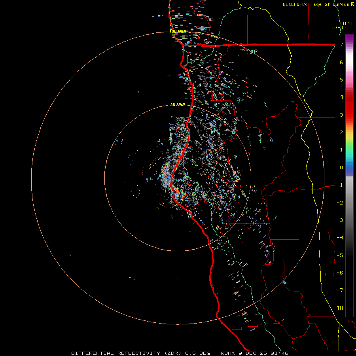Click the -6 value on color scale
The width and height of the screenshot is (356, 356).
pos(340,273)
